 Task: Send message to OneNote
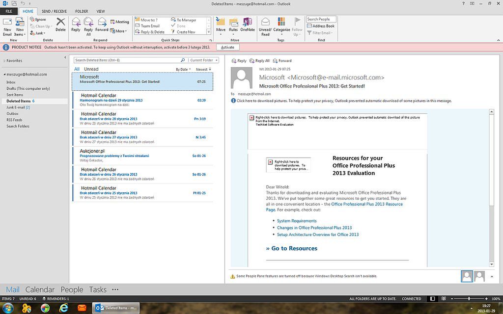click(x=248, y=25)
